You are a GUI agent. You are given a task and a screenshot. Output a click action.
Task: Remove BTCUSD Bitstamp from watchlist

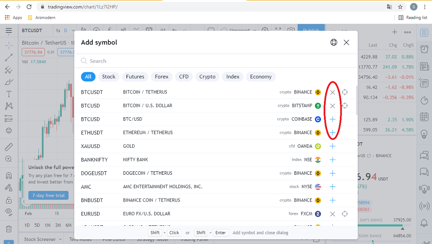pyautogui.click(x=332, y=106)
